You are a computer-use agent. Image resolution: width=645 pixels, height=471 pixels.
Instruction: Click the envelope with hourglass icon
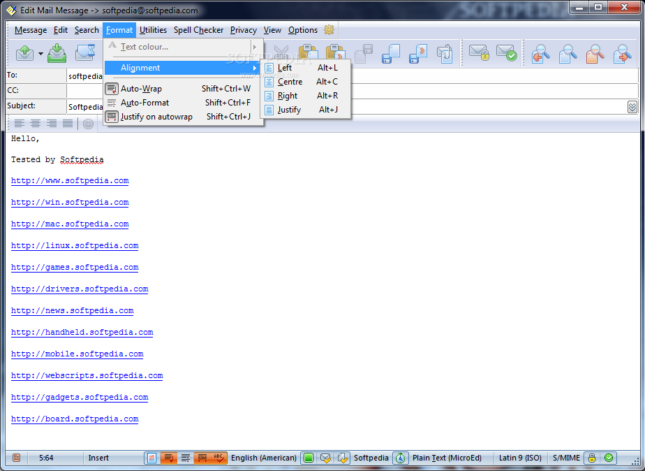pos(86,53)
